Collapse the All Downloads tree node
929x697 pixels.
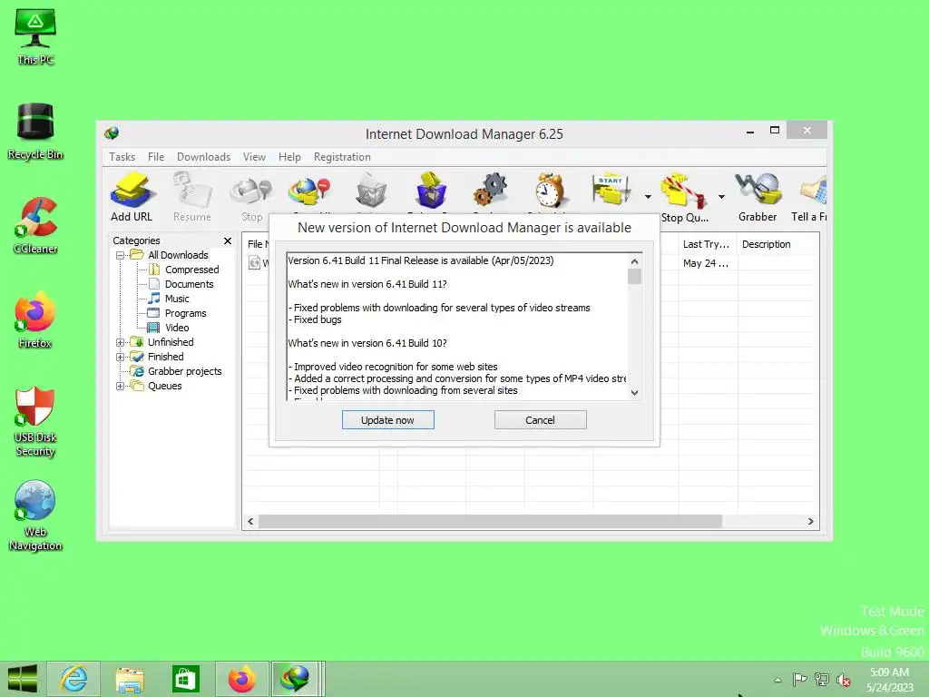point(121,255)
